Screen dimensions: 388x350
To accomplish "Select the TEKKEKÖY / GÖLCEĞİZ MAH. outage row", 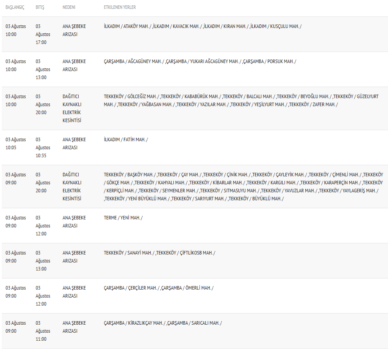I will tap(195, 108).
